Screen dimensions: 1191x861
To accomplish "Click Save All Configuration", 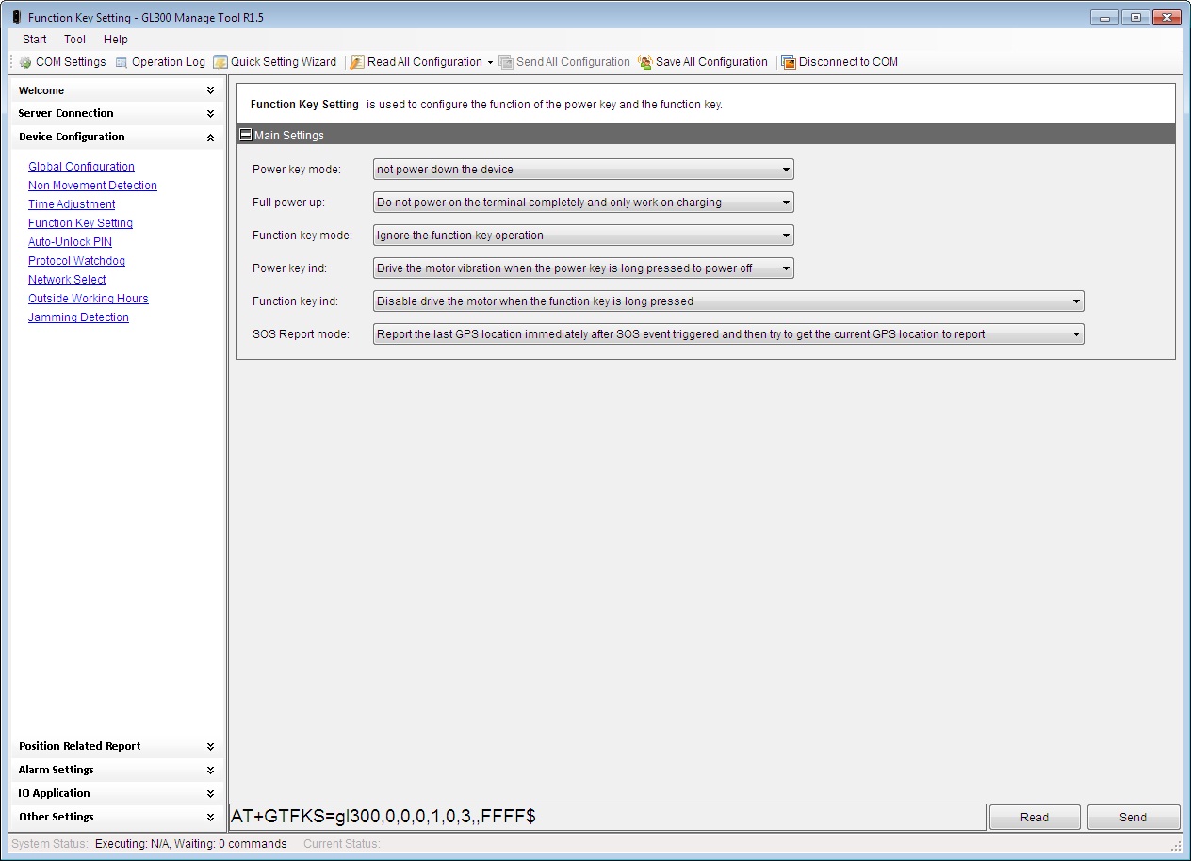I will pyautogui.click(x=703, y=62).
